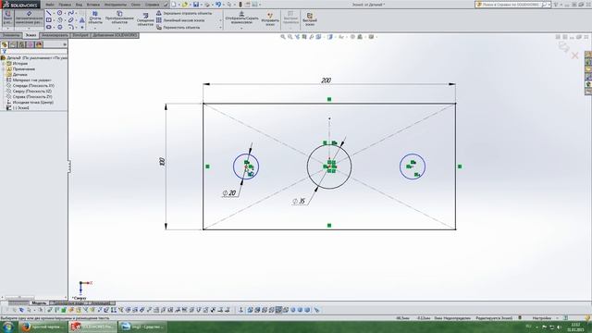Click the sketch confirmation corner exit icon
Viewport: 592px width, 333px height.
(563, 47)
